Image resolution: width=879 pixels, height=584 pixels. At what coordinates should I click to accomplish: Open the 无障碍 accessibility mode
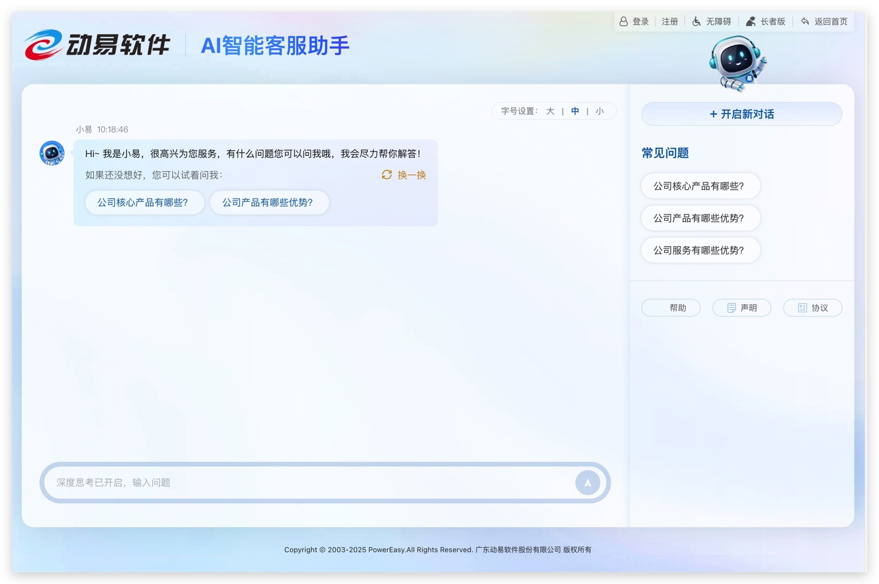click(x=712, y=22)
